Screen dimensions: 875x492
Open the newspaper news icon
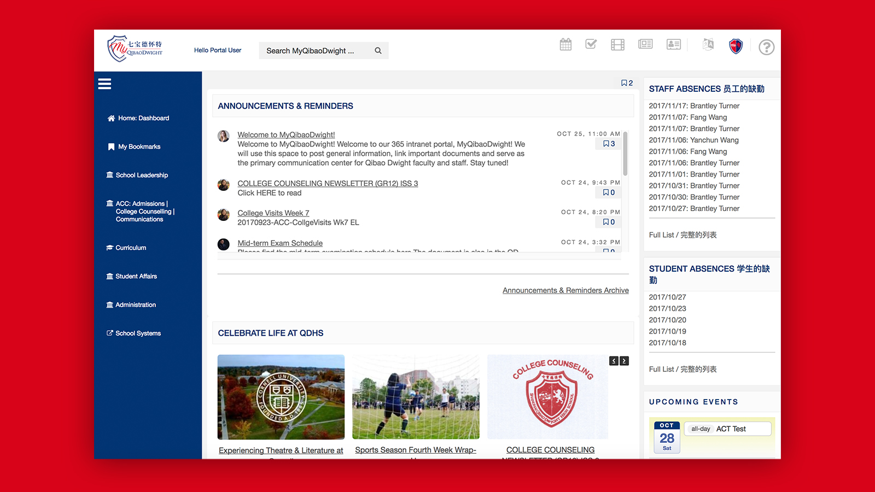point(645,44)
